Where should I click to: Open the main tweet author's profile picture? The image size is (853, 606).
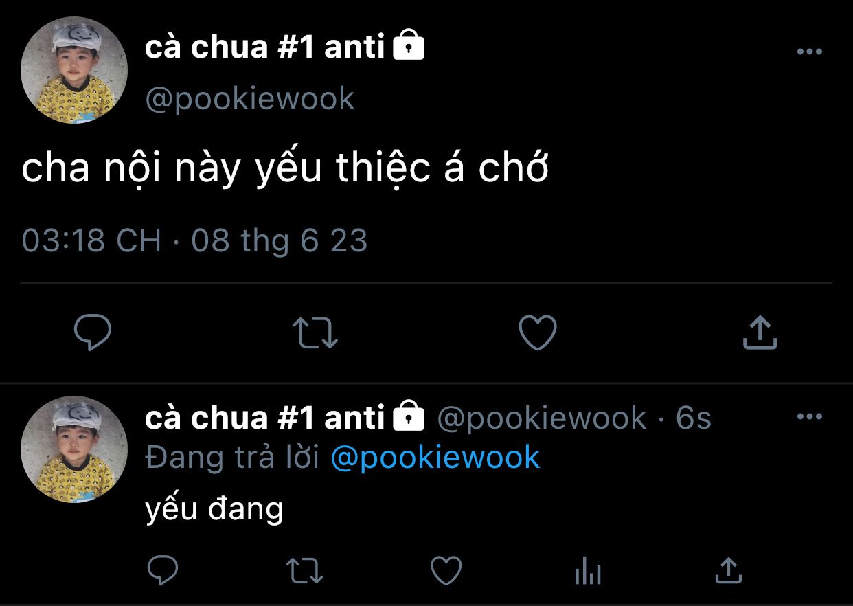click(x=74, y=70)
